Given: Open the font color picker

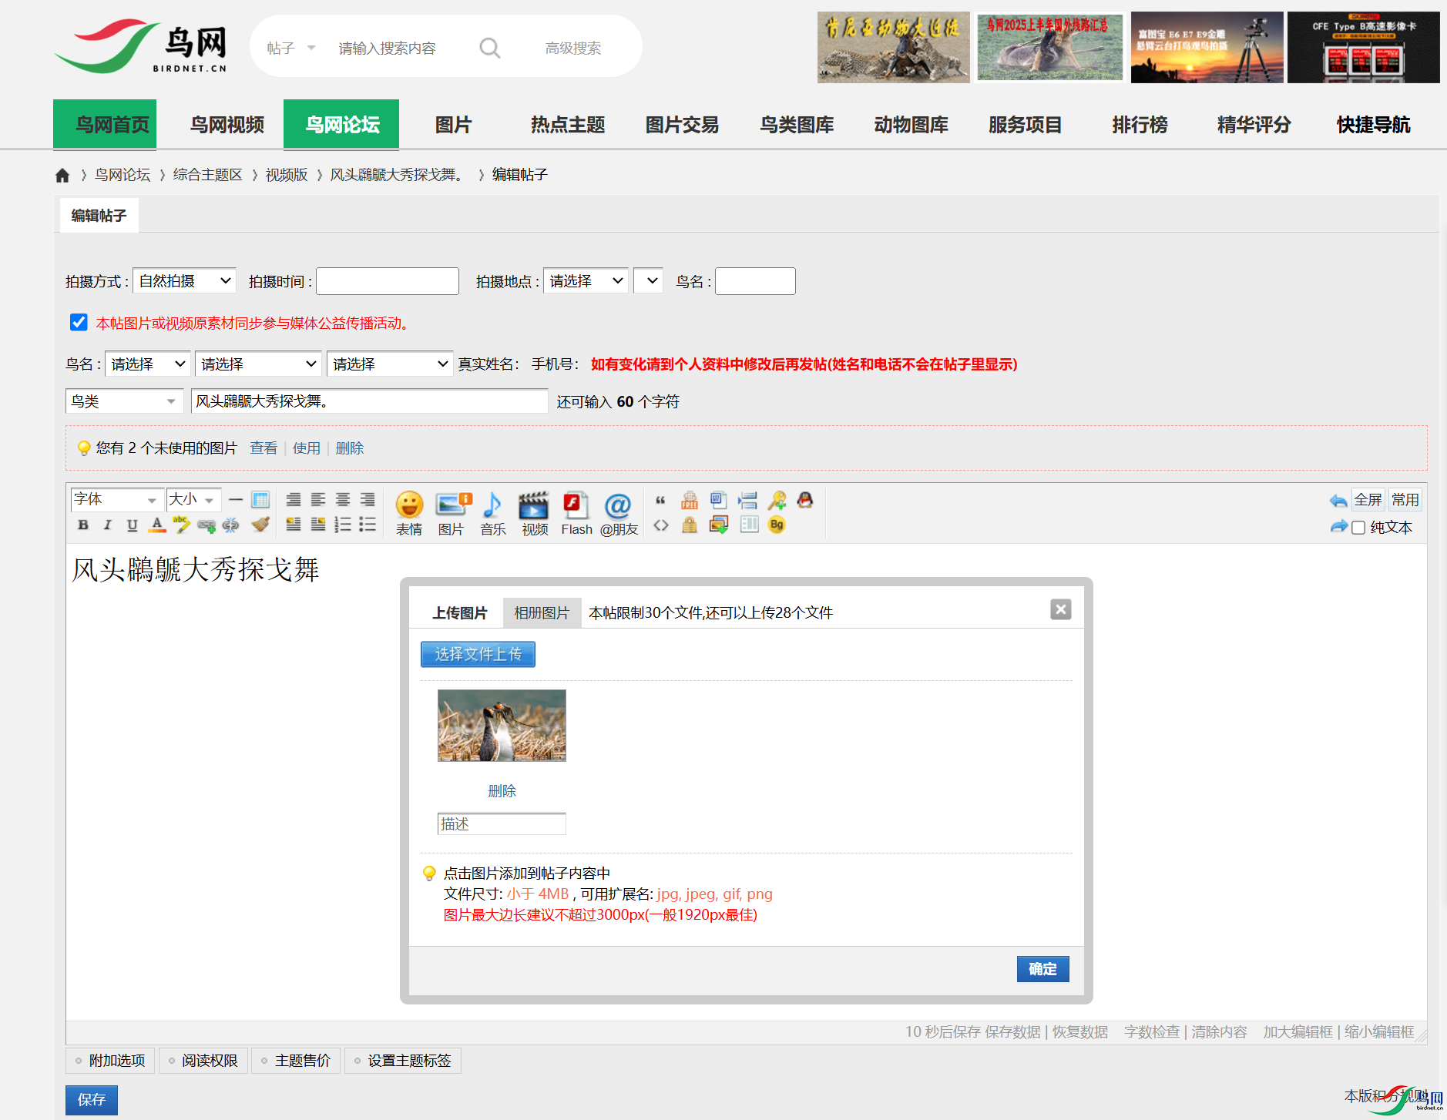Looking at the screenshot, I should click(x=157, y=525).
